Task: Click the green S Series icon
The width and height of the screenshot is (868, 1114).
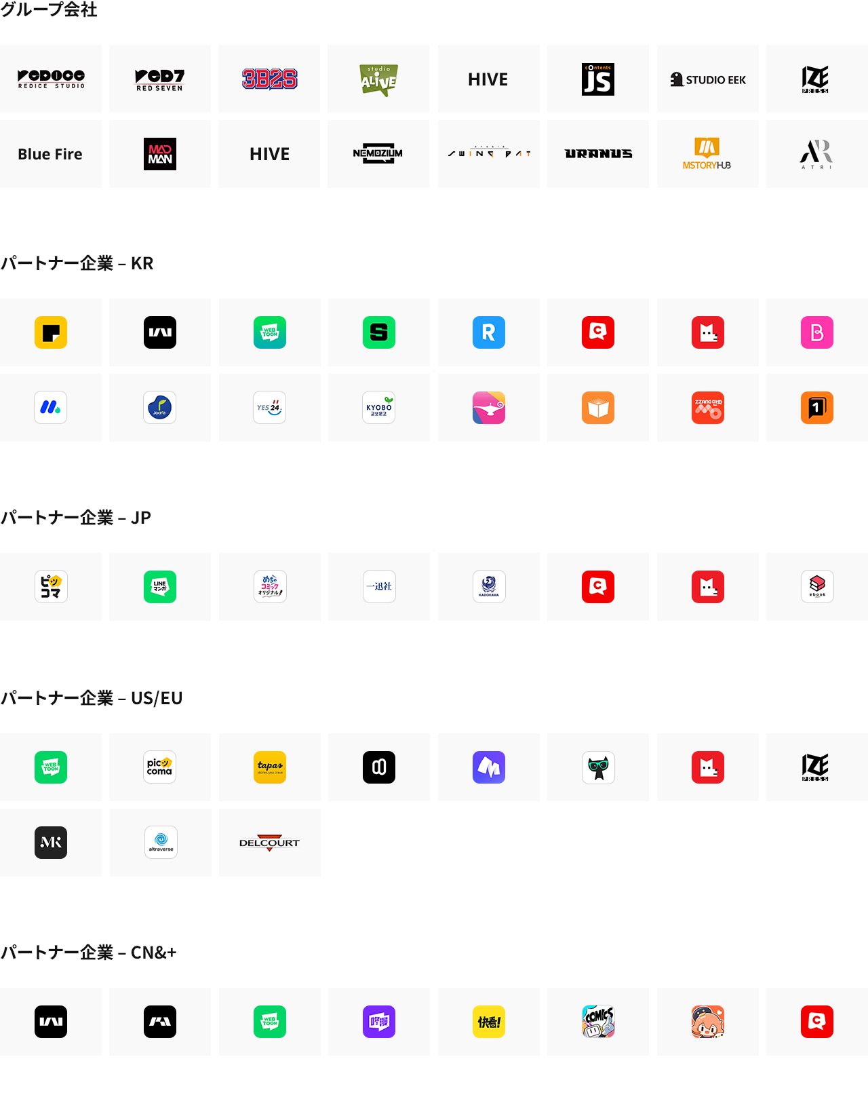Action: coord(379,332)
